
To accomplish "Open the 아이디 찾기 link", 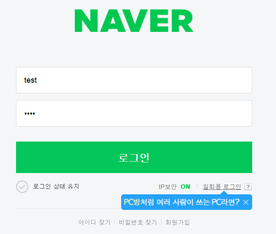I will [x=94, y=222].
